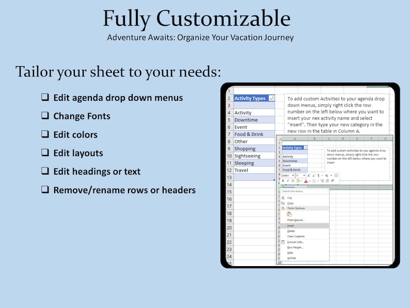Click the select-all corner of the inset sheet
Screen dimensions: 410x308
pyautogui.click(x=279, y=138)
